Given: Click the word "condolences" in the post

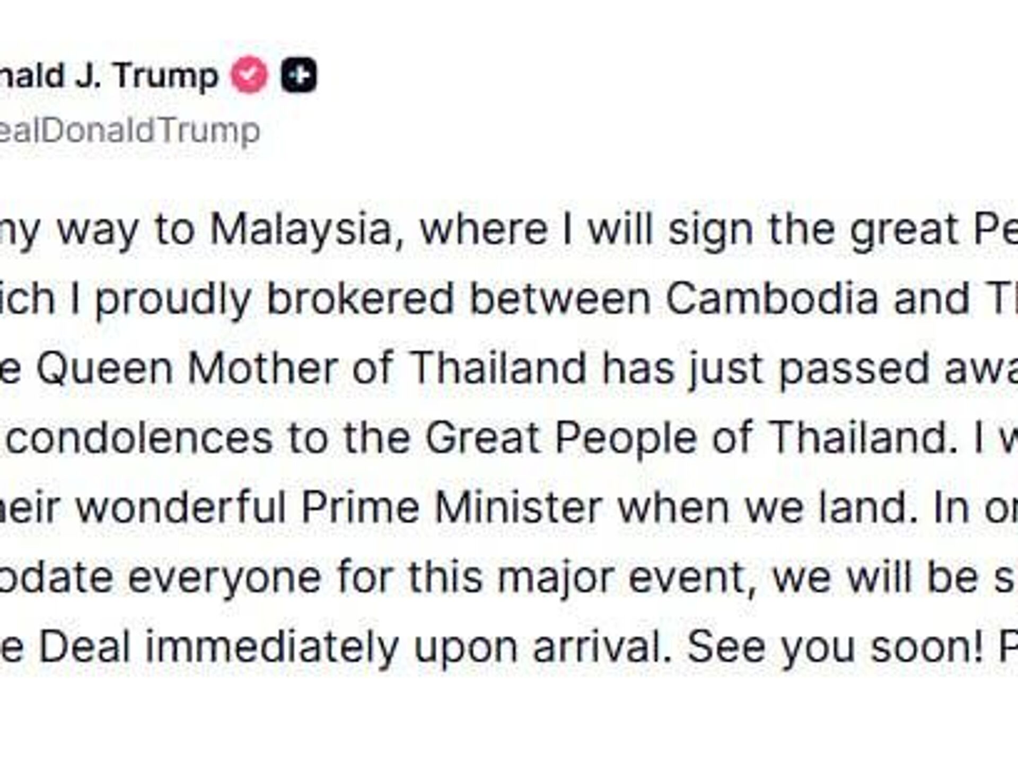Looking at the screenshot, I should [x=139, y=438].
